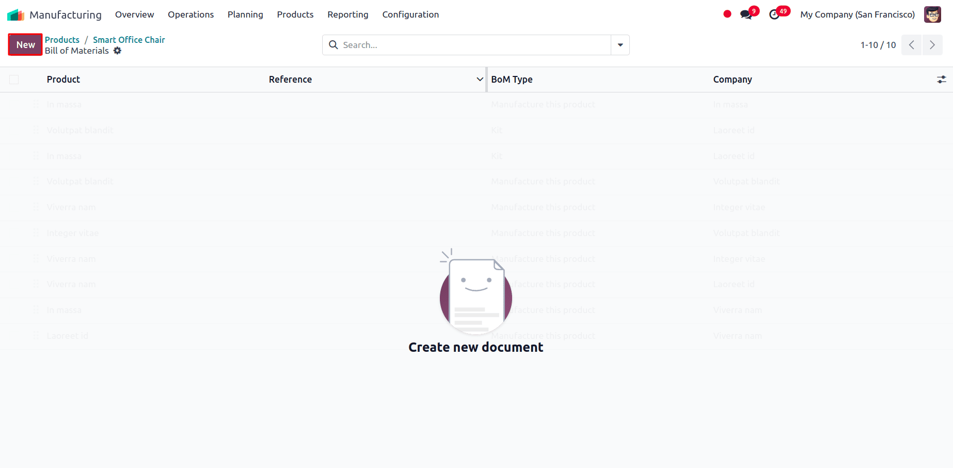Click the search magnifying glass icon

click(x=333, y=45)
